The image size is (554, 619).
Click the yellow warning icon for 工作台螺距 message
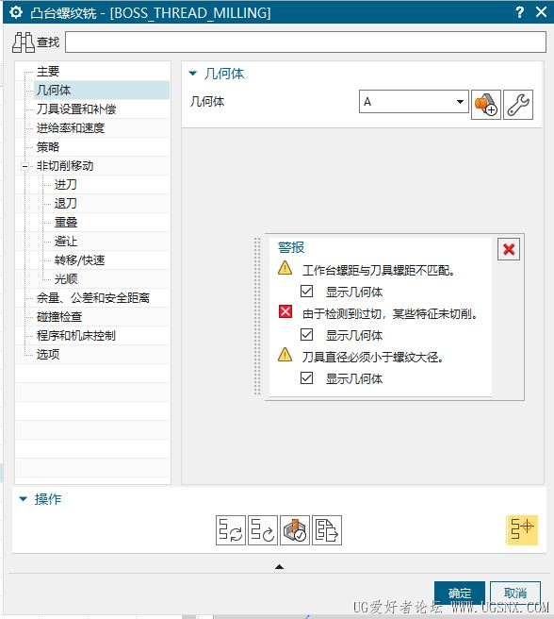click(285, 268)
